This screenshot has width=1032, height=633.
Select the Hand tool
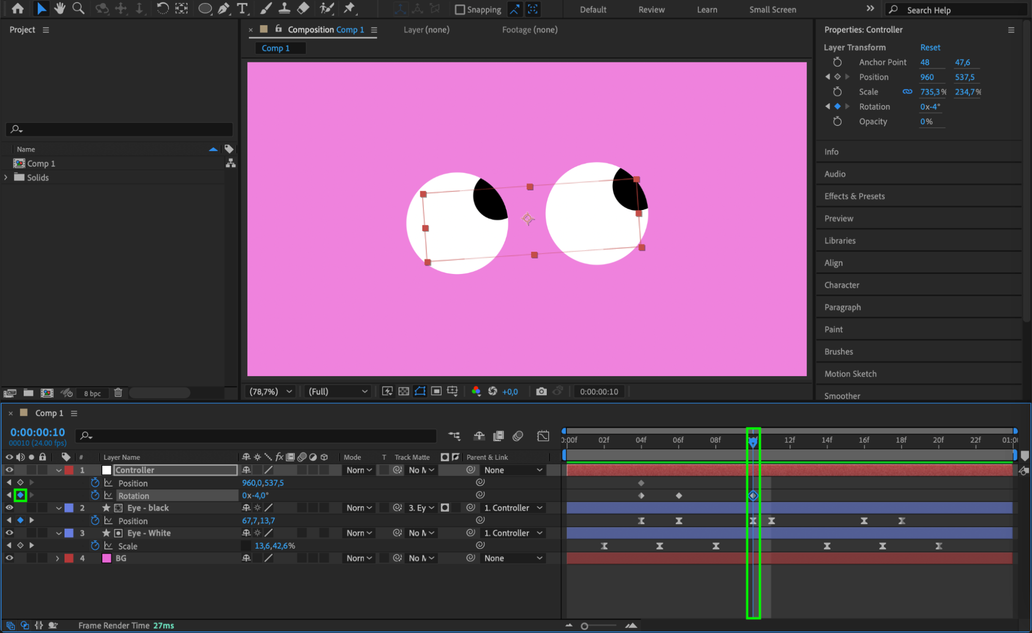pos(60,8)
